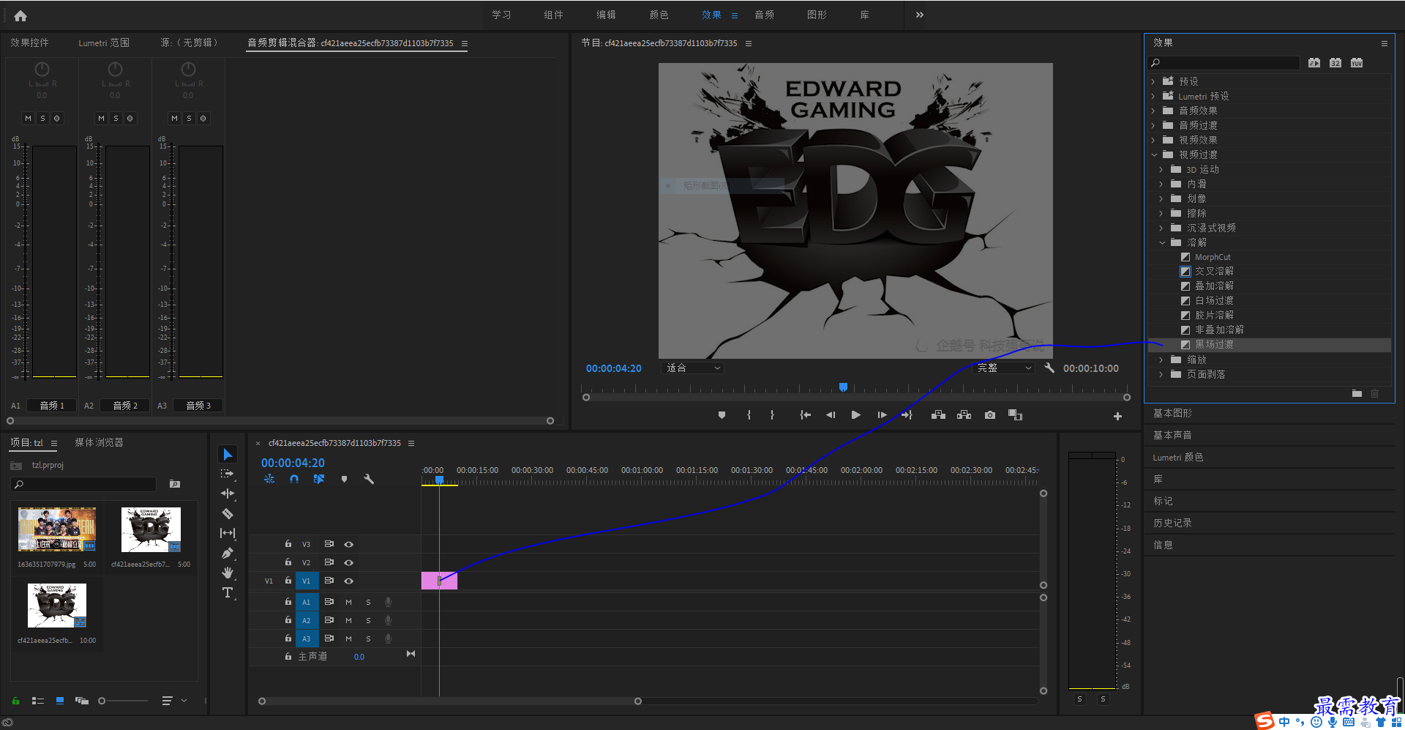The width and height of the screenshot is (1405, 730).
Task: Open Timeline display settings wrench
Action: (369, 479)
